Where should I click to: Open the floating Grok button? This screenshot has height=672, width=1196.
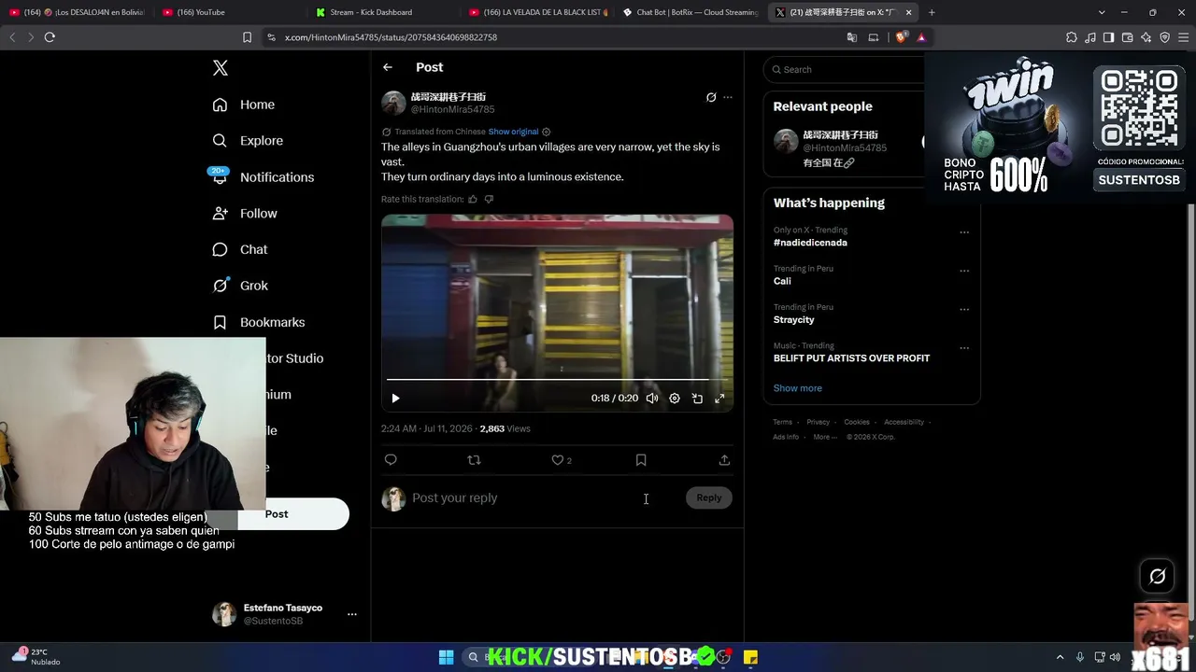[x=1158, y=577]
